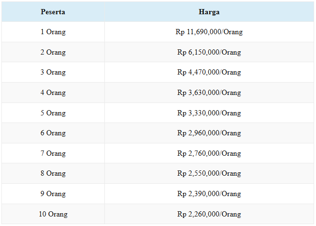The width and height of the screenshot is (316, 226).
Task: Select the 1 Orang cell
Action: pyautogui.click(x=53, y=32)
